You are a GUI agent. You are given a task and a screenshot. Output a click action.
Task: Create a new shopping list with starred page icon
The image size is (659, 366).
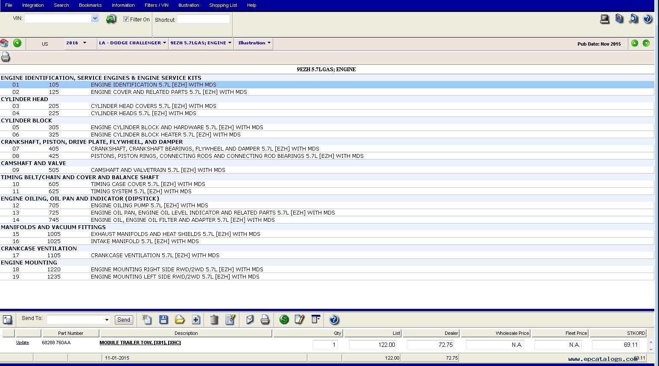(x=147, y=319)
